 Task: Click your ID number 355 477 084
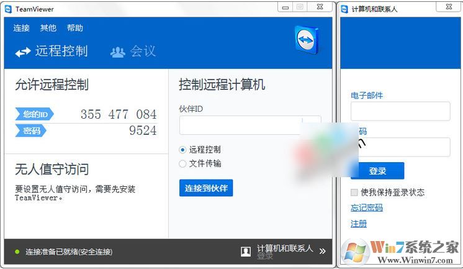click(x=119, y=114)
